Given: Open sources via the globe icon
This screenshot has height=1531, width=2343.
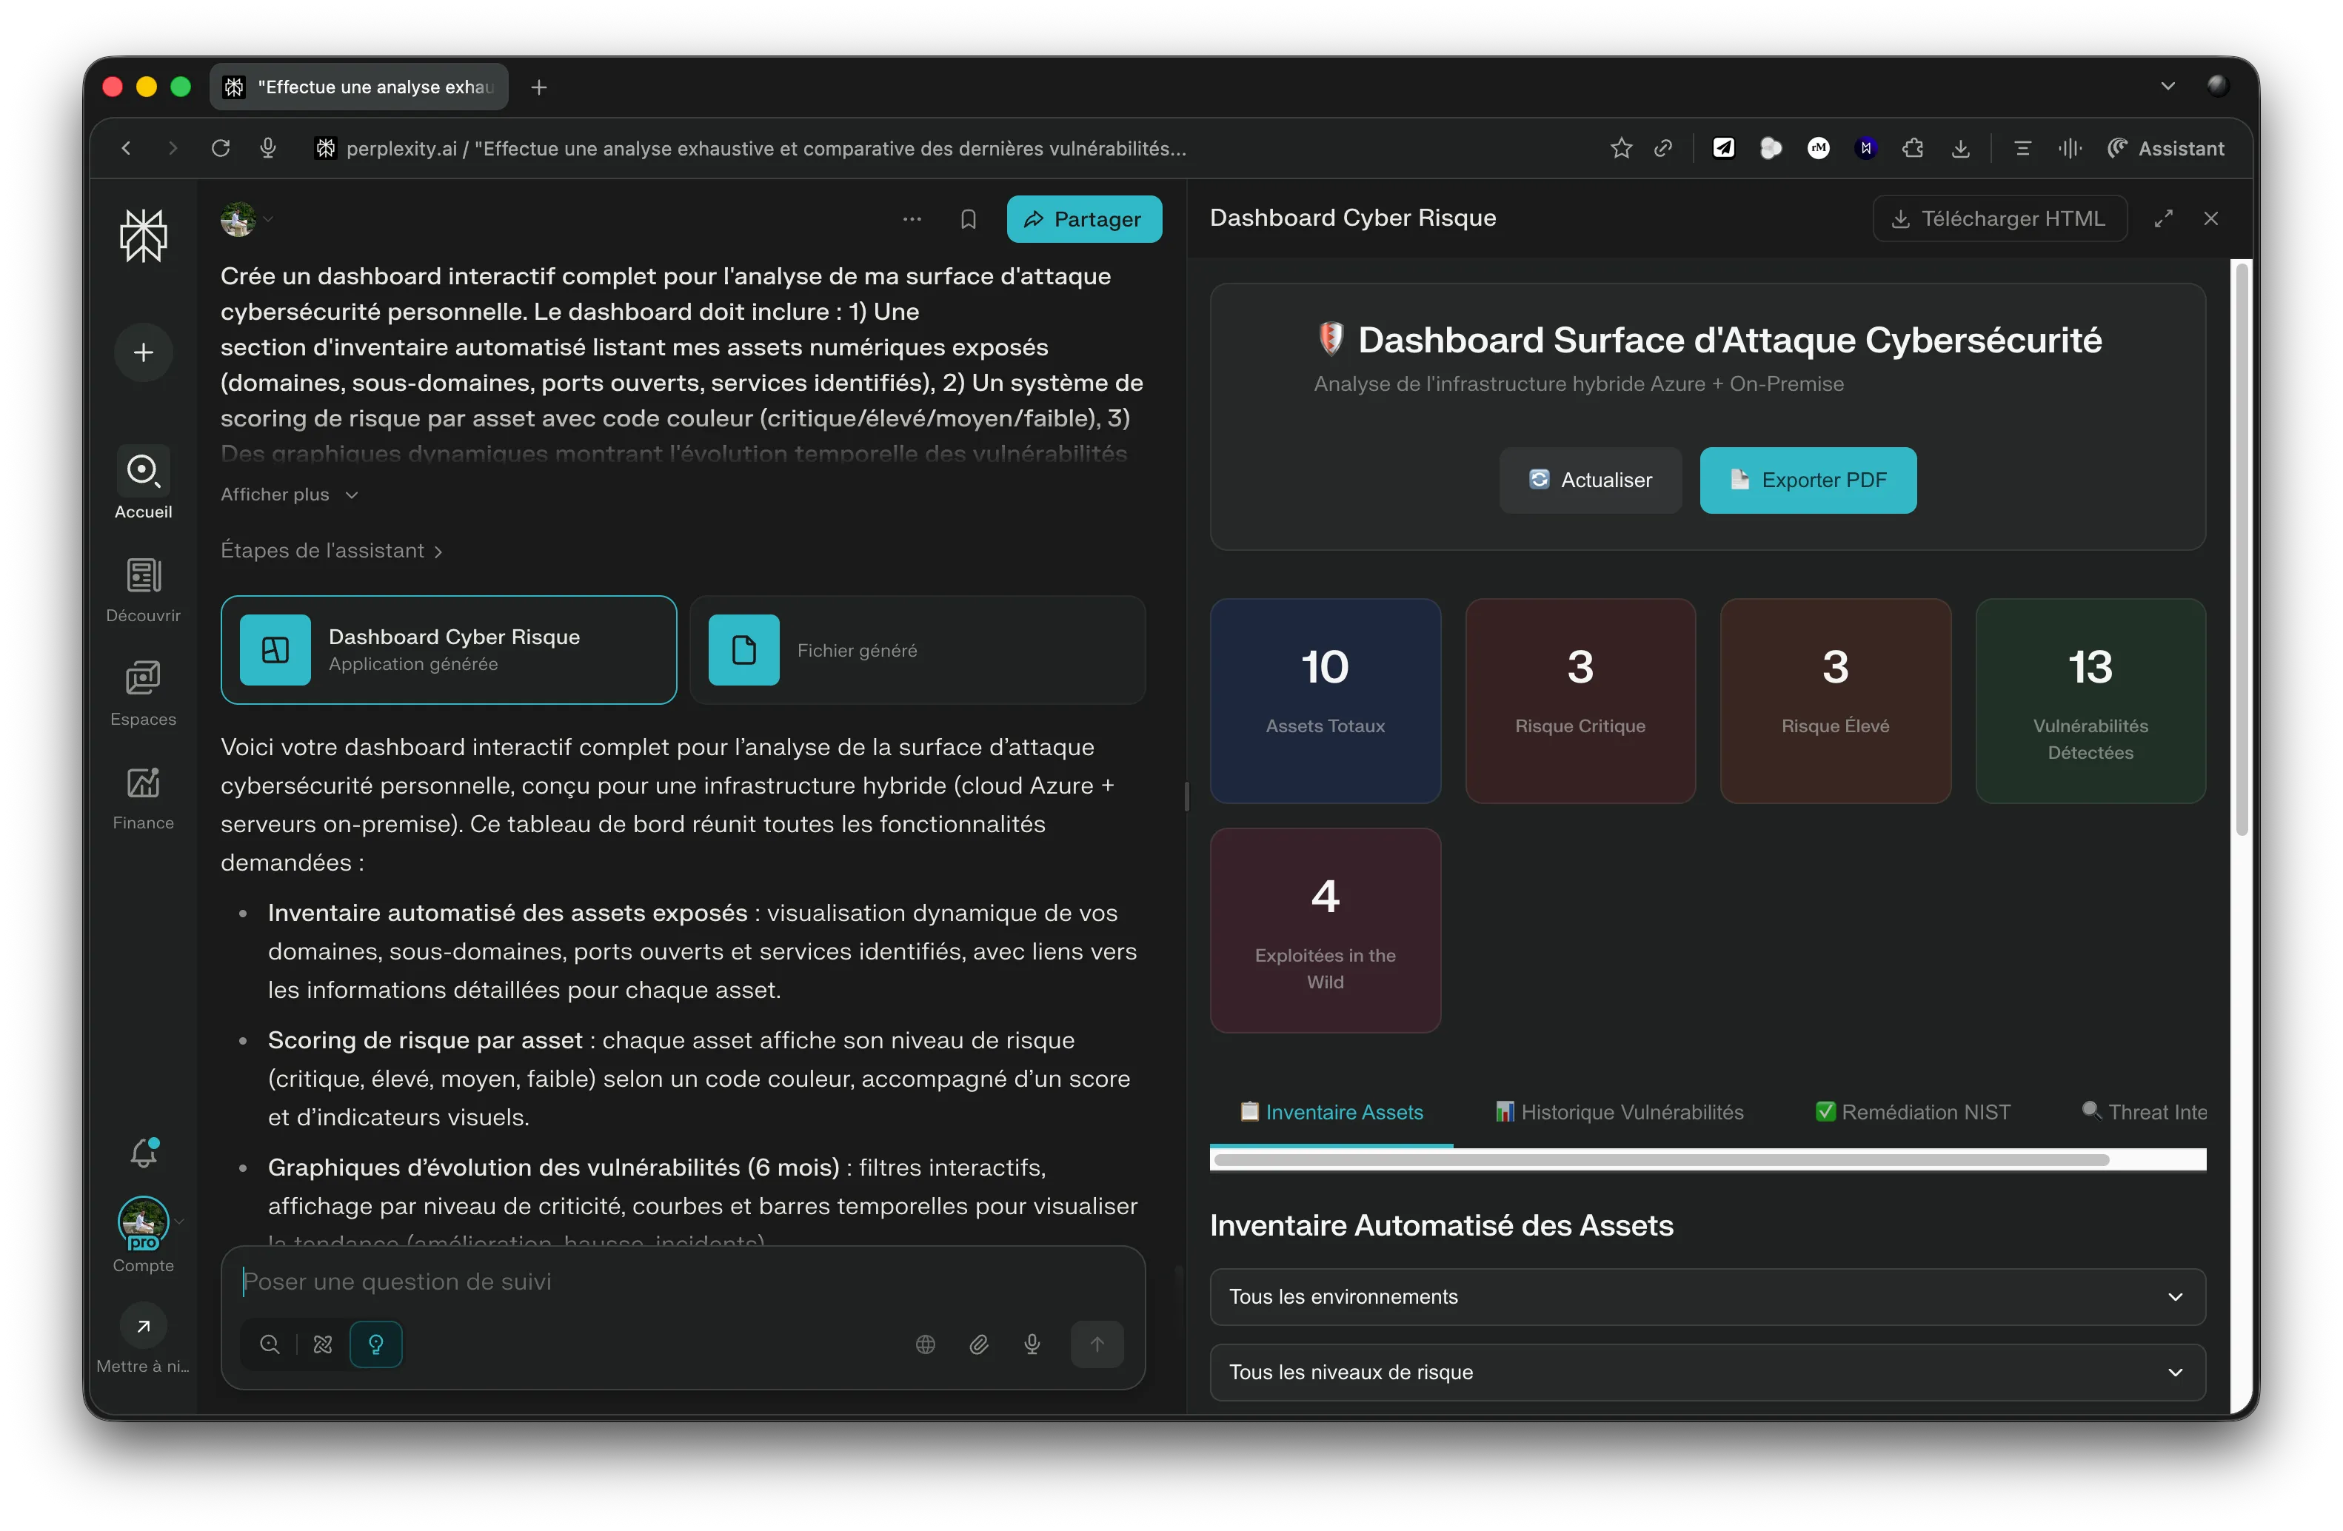Looking at the screenshot, I should click(924, 1344).
